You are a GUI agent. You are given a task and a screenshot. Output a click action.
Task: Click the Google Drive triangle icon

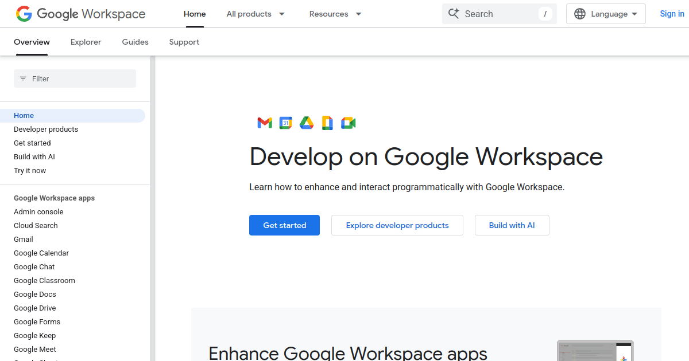point(306,123)
